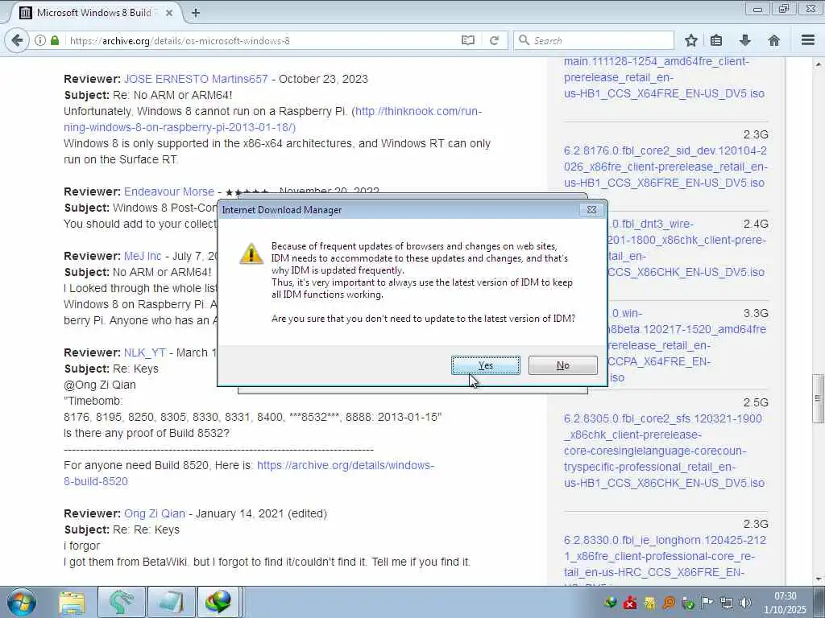Bookmark this page with star icon

(690, 40)
